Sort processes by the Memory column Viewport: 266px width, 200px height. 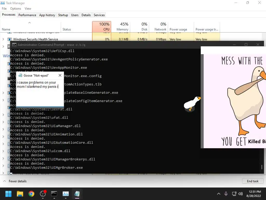click(x=121, y=27)
